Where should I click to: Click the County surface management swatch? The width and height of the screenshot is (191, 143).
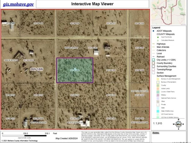pos(158,86)
